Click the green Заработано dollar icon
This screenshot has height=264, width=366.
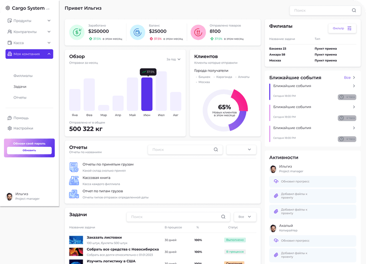(77, 32)
